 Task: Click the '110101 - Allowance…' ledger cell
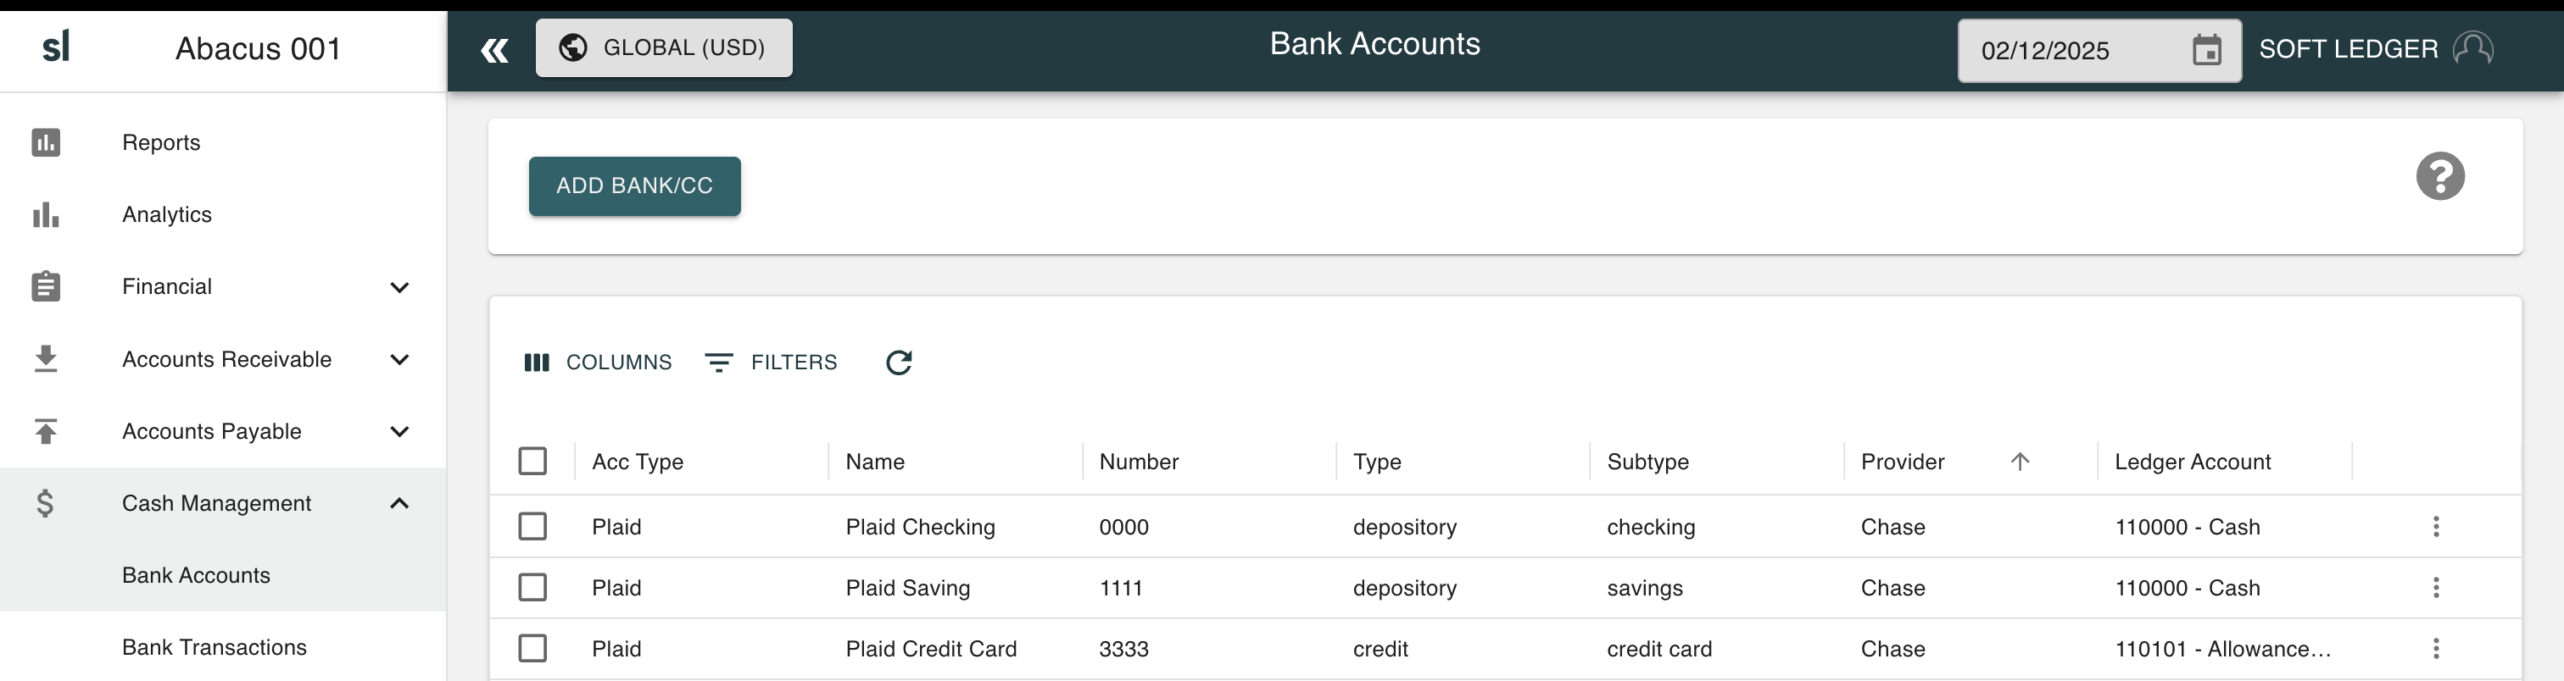pyautogui.click(x=2222, y=649)
